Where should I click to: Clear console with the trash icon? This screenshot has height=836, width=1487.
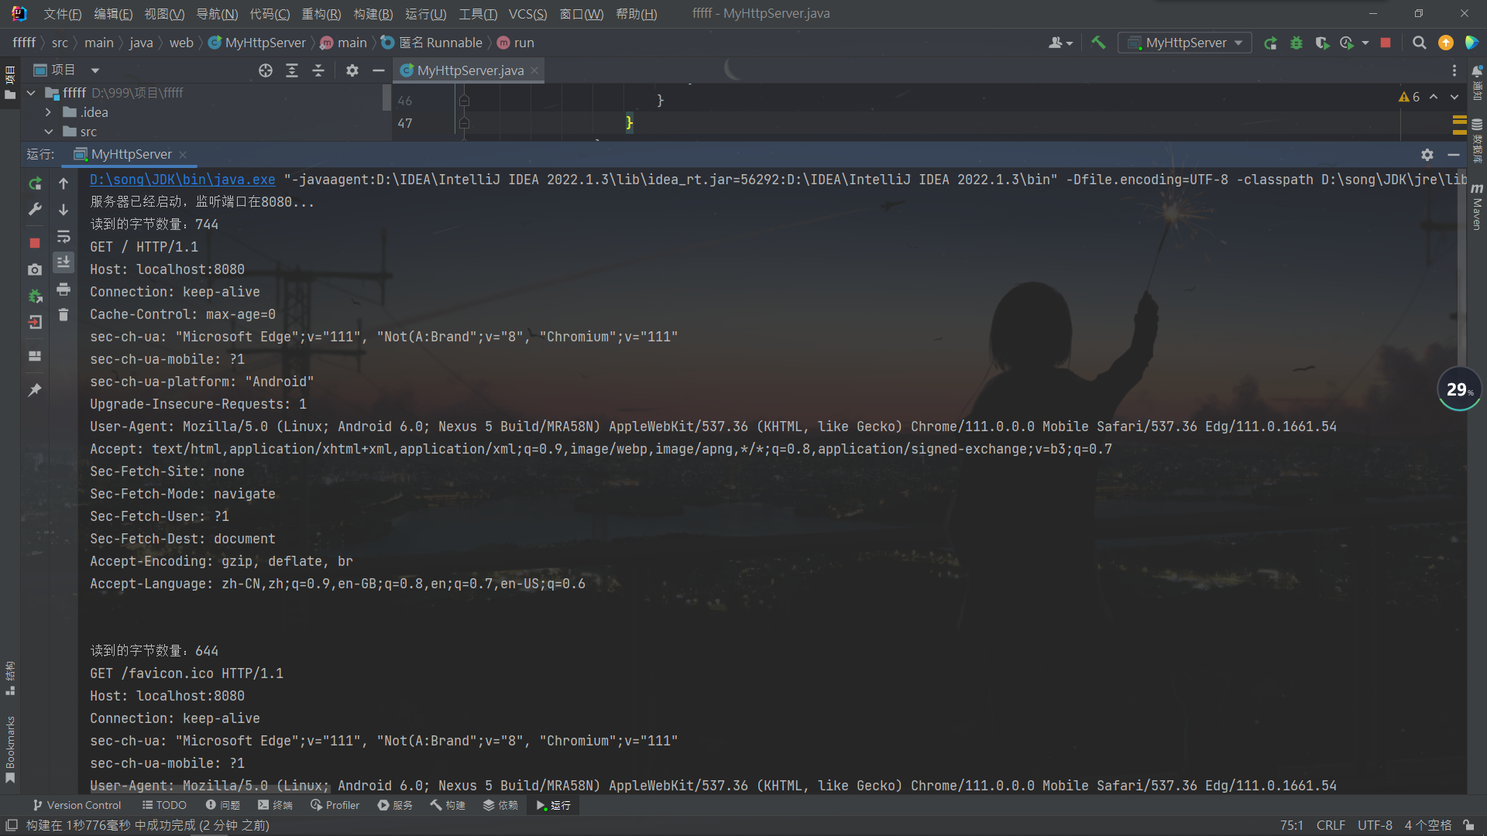[64, 315]
